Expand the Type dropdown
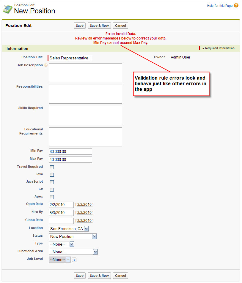 click(62, 244)
